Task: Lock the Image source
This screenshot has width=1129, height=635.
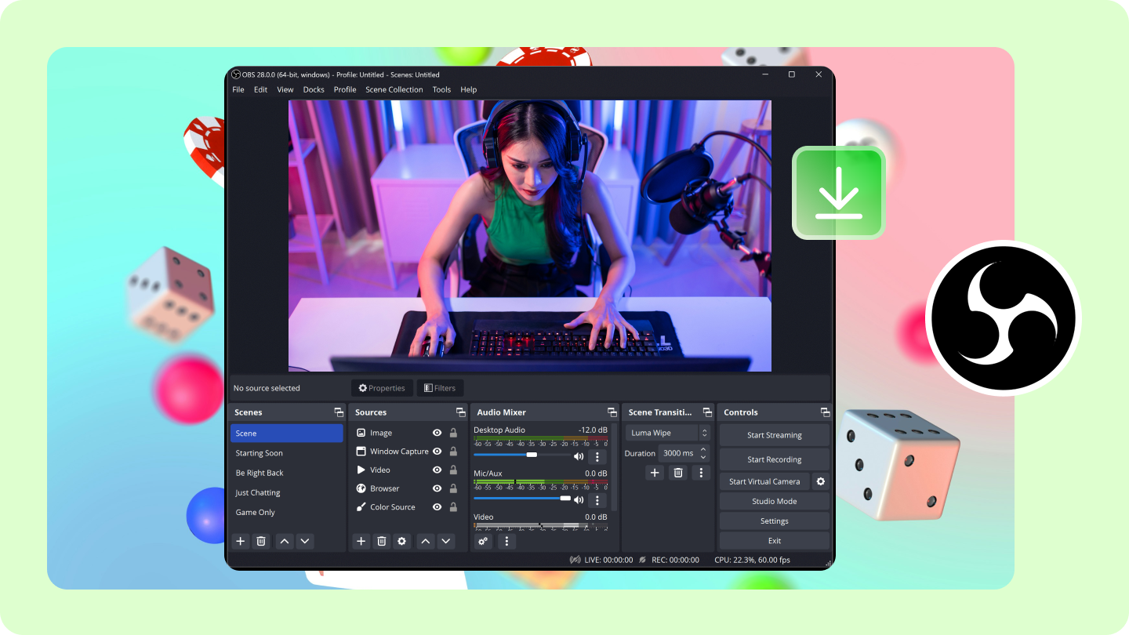Action: (x=453, y=433)
